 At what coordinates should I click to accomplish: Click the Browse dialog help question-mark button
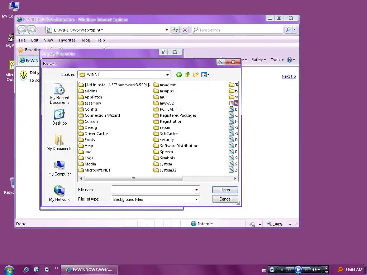[x=221, y=62]
